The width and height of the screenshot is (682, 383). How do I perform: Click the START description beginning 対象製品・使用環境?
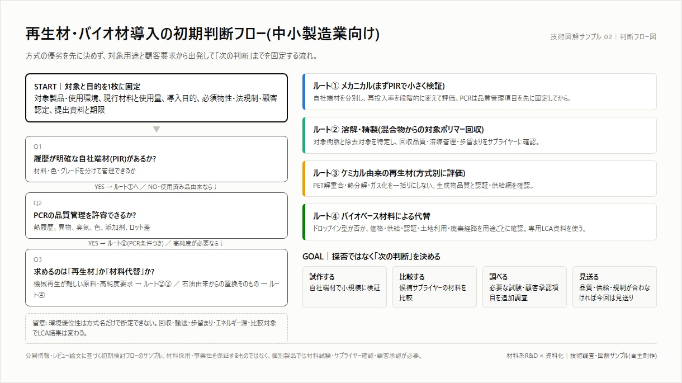click(x=155, y=104)
